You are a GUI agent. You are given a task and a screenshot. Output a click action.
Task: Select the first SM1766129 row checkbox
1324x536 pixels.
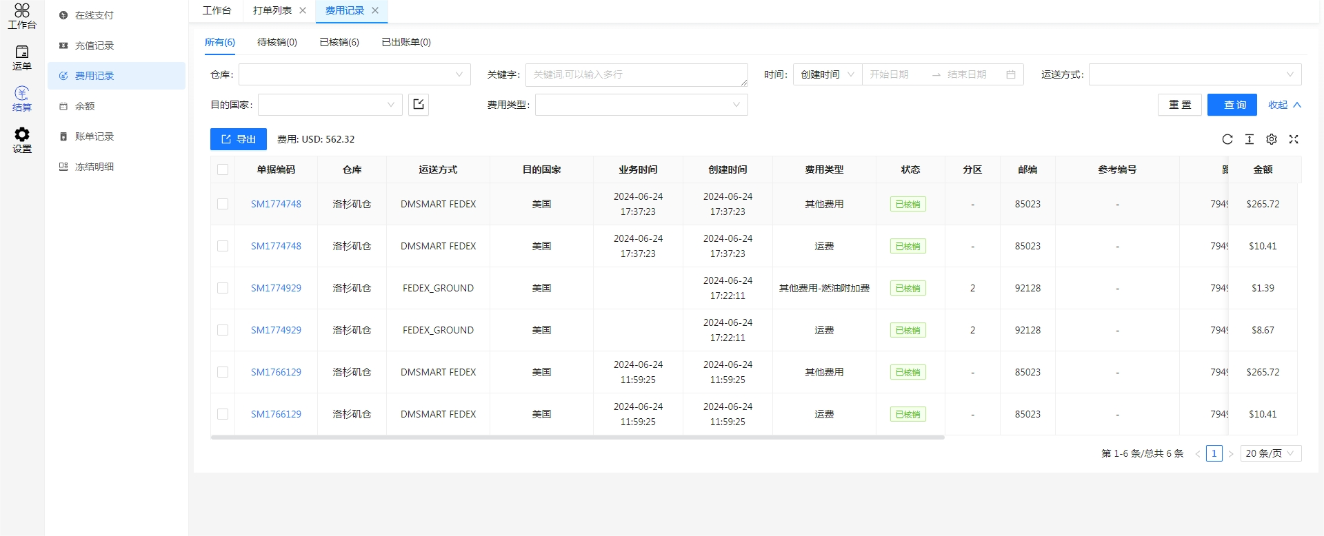(x=223, y=372)
